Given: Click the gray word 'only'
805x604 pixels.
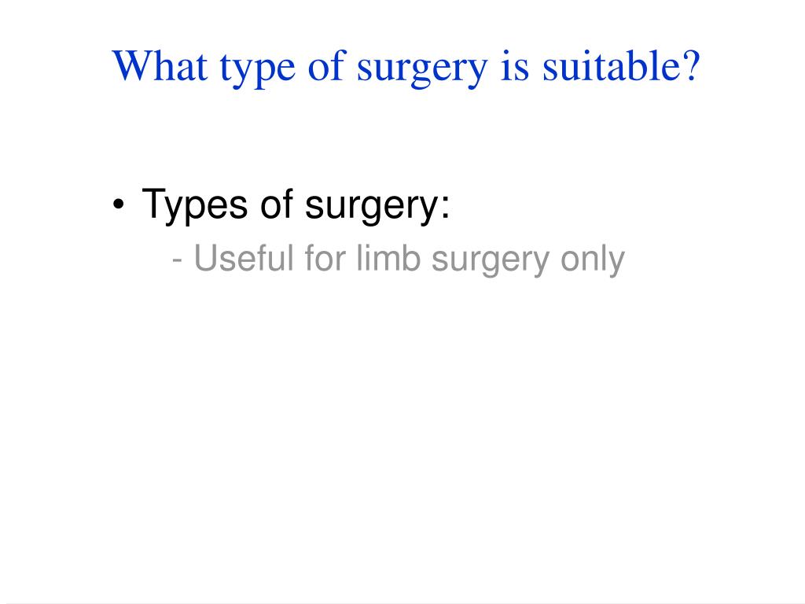Looking at the screenshot, I should pyautogui.click(x=593, y=260).
